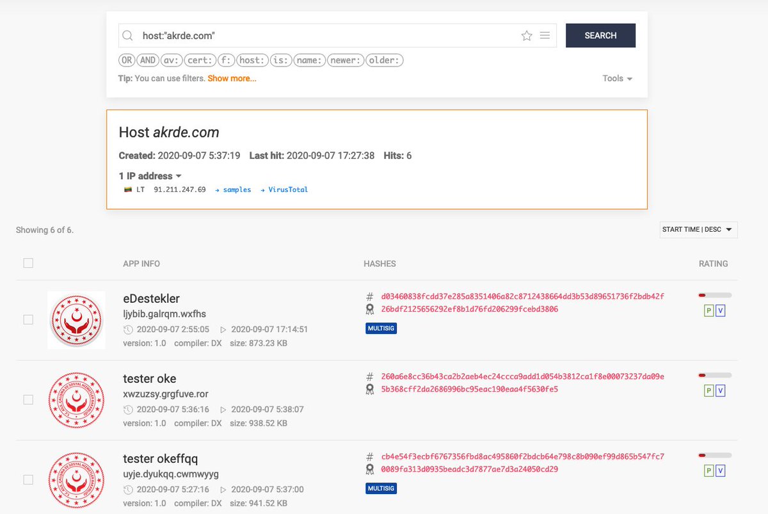Open tester oke hash starting 260a6e8cc3
Viewport: 768px width, 514px height.
[522, 376]
